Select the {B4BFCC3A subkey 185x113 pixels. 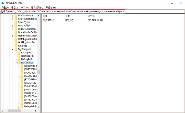(31, 96)
